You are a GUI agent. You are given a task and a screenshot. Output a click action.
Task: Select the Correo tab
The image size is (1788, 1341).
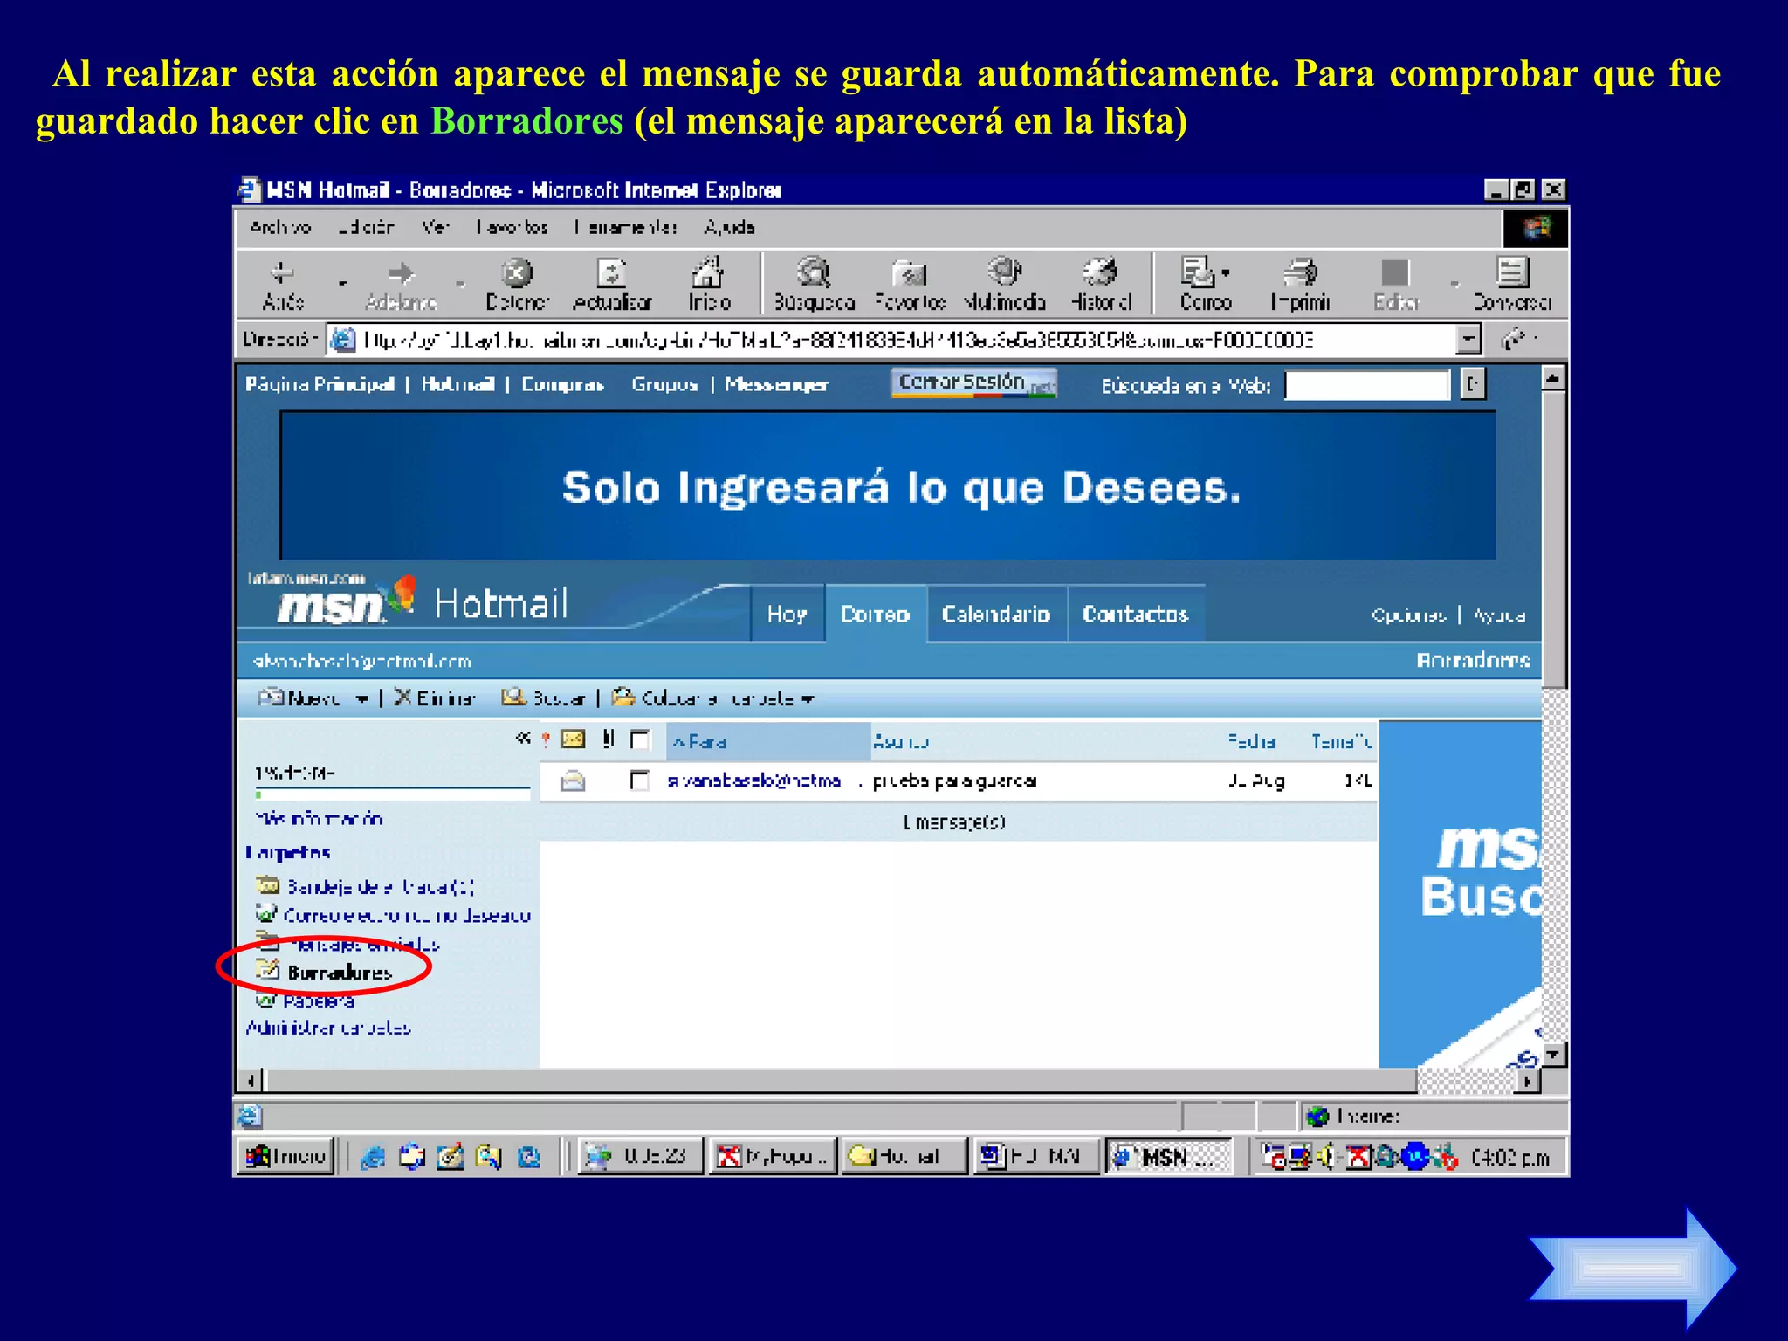[875, 615]
